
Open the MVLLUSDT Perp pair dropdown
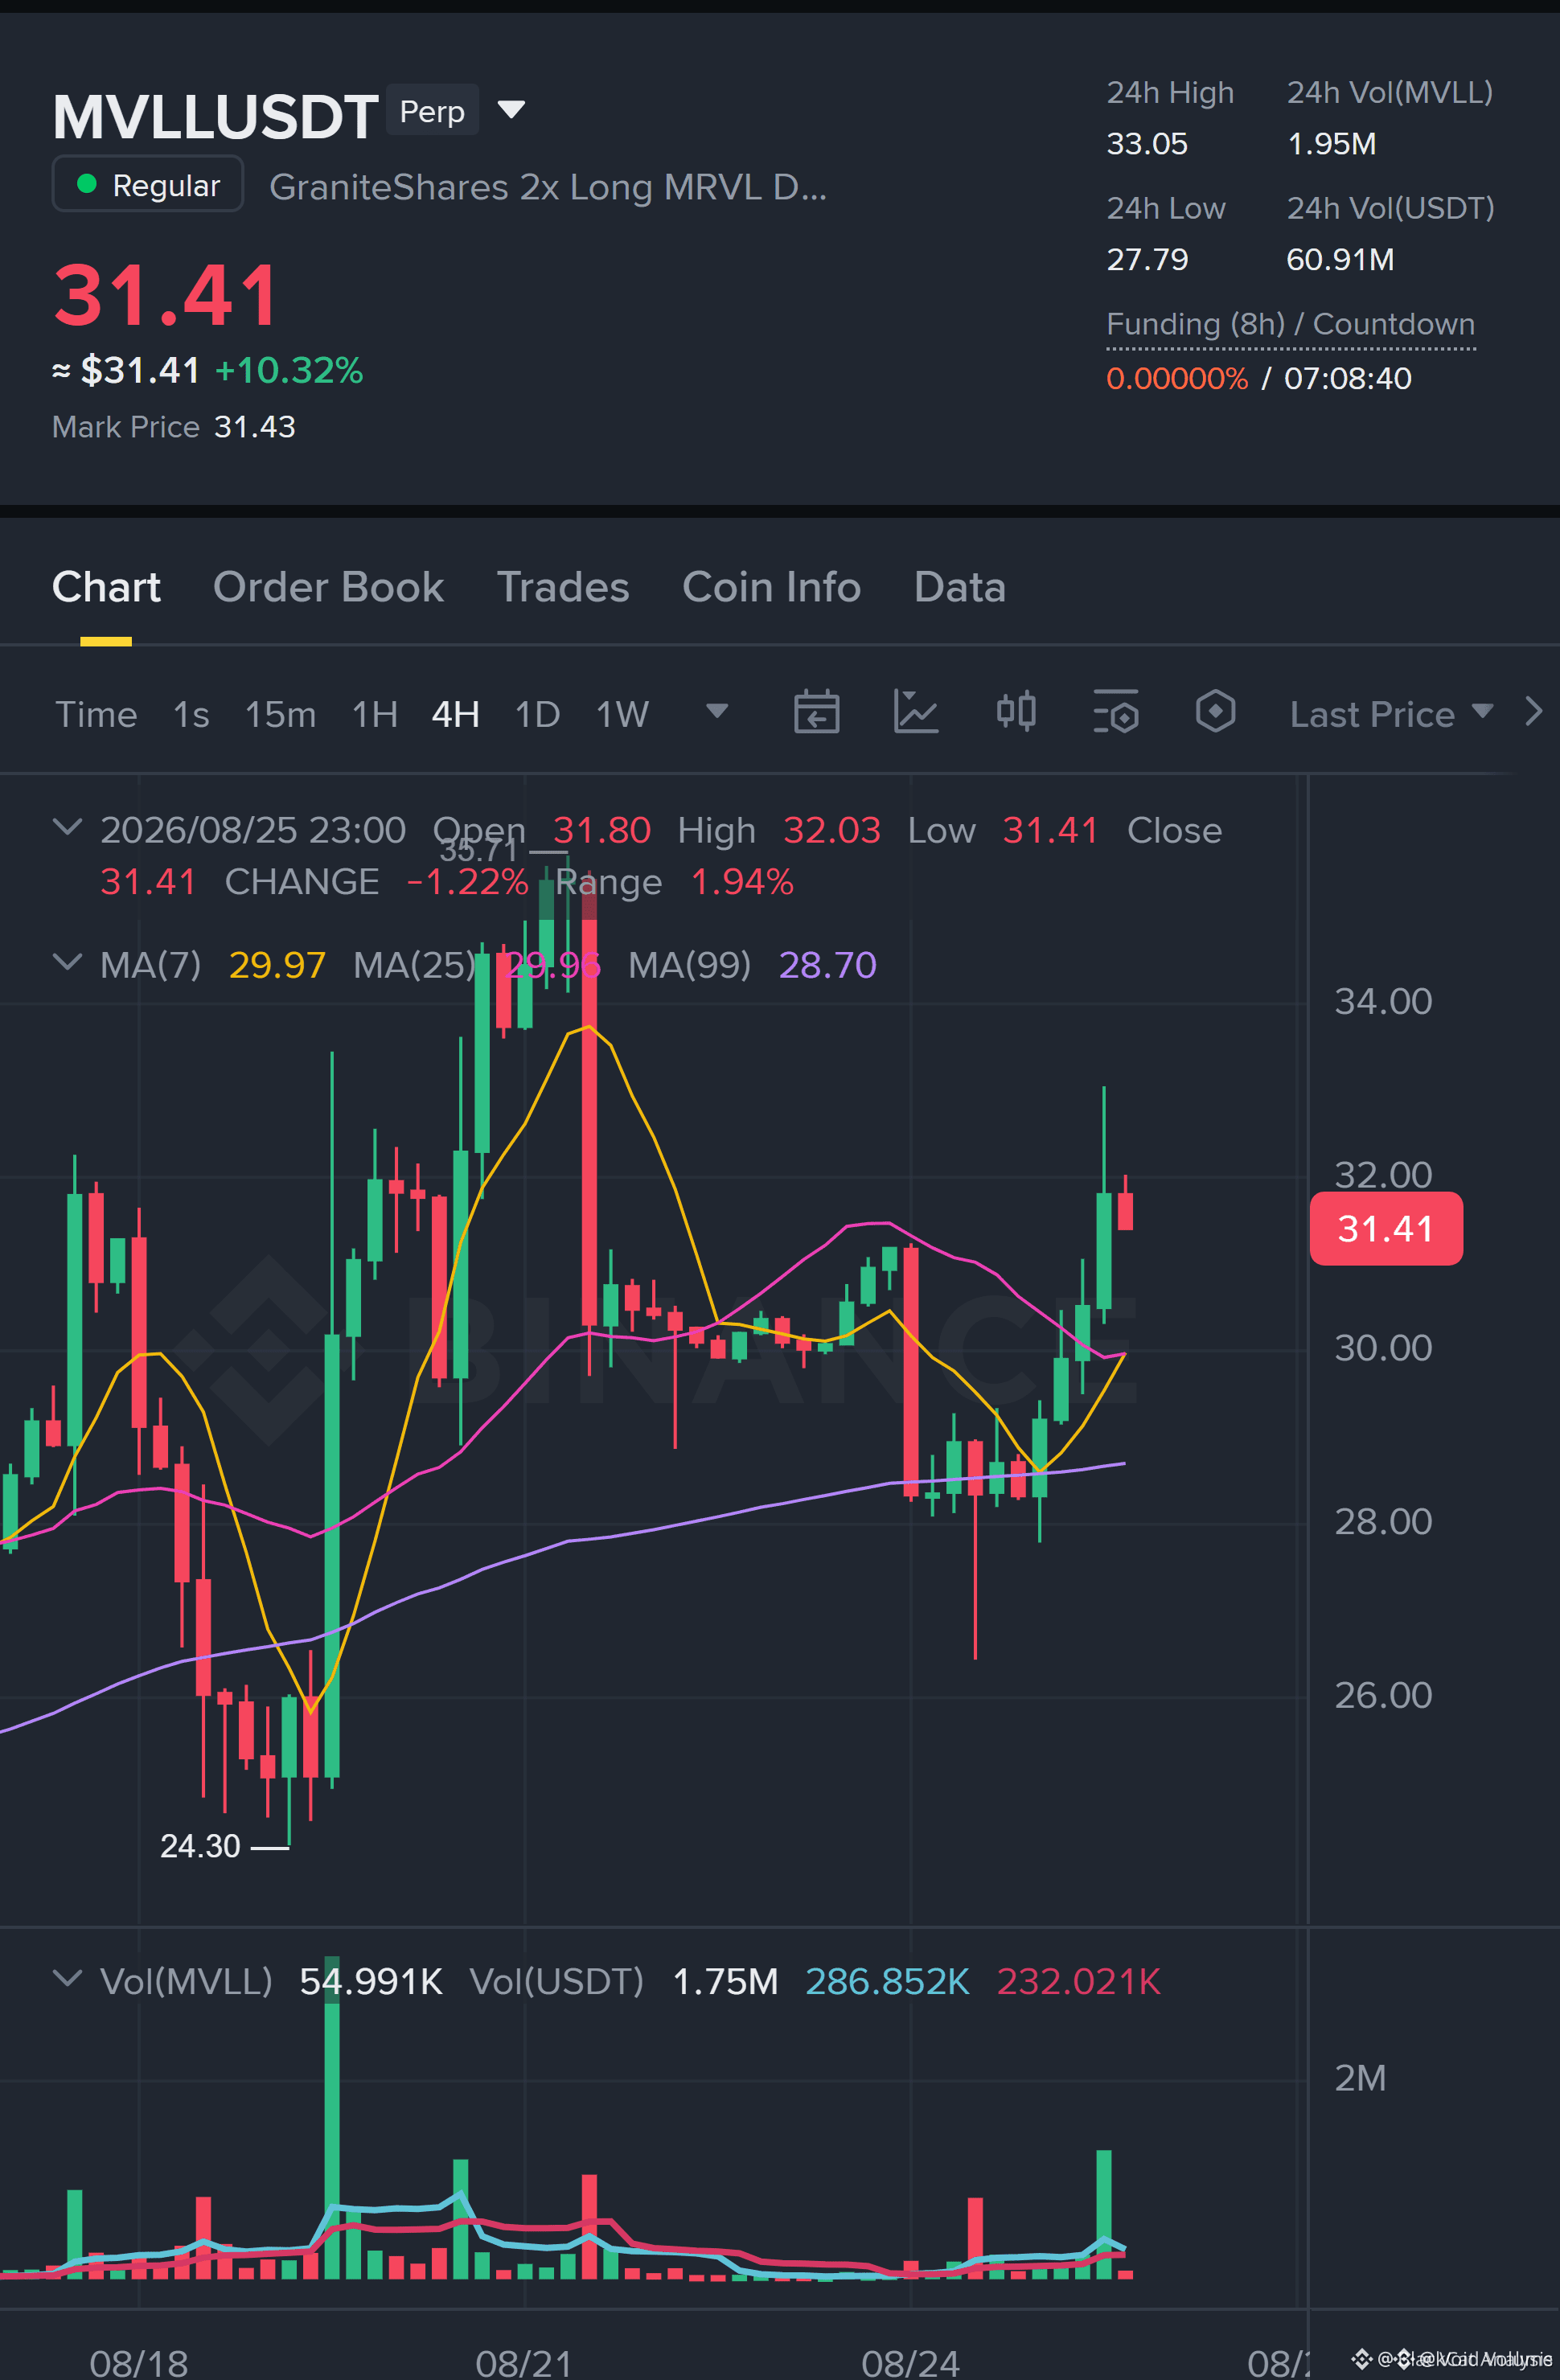point(511,110)
